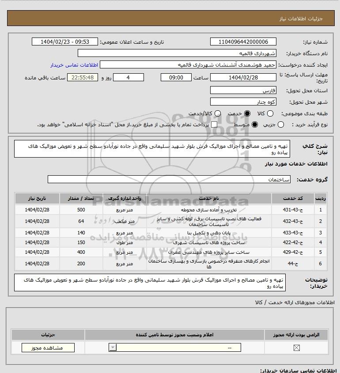The height and width of the screenshot is (373, 340).
Task: Click the request creator field حمید هوشمندی
Action: (188, 64)
